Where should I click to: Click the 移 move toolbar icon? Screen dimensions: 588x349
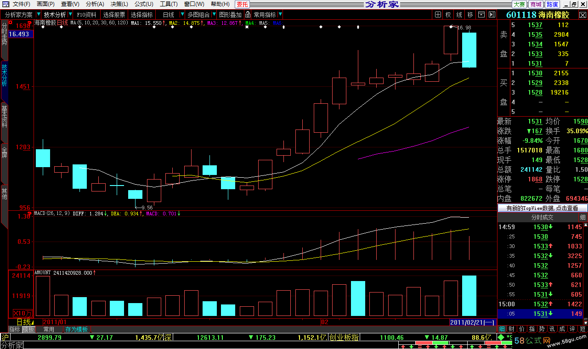pyautogui.click(x=470, y=15)
